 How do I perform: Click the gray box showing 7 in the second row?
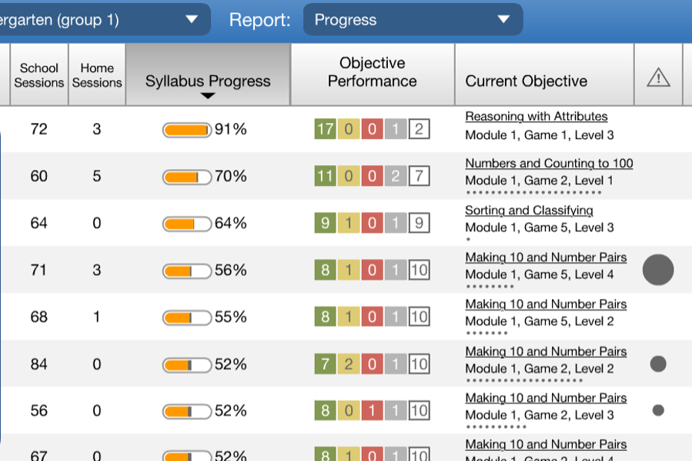coord(420,175)
